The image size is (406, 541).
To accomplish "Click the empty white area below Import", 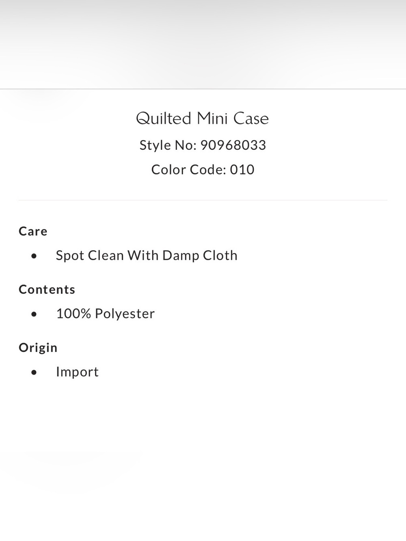I will point(203,459).
